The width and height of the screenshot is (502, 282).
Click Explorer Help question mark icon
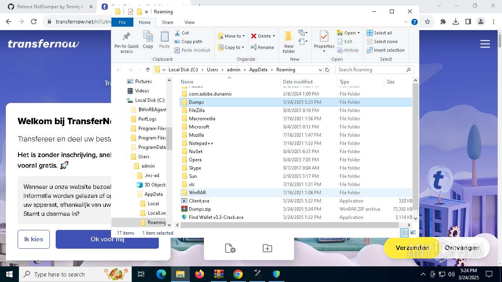414,22
